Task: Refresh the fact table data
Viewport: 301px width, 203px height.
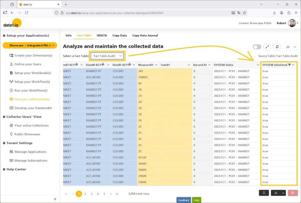Action: coord(277,47)
